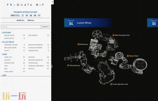Click the Search button
The height and width of the screenshot is (101, 158).
point(45,27)
